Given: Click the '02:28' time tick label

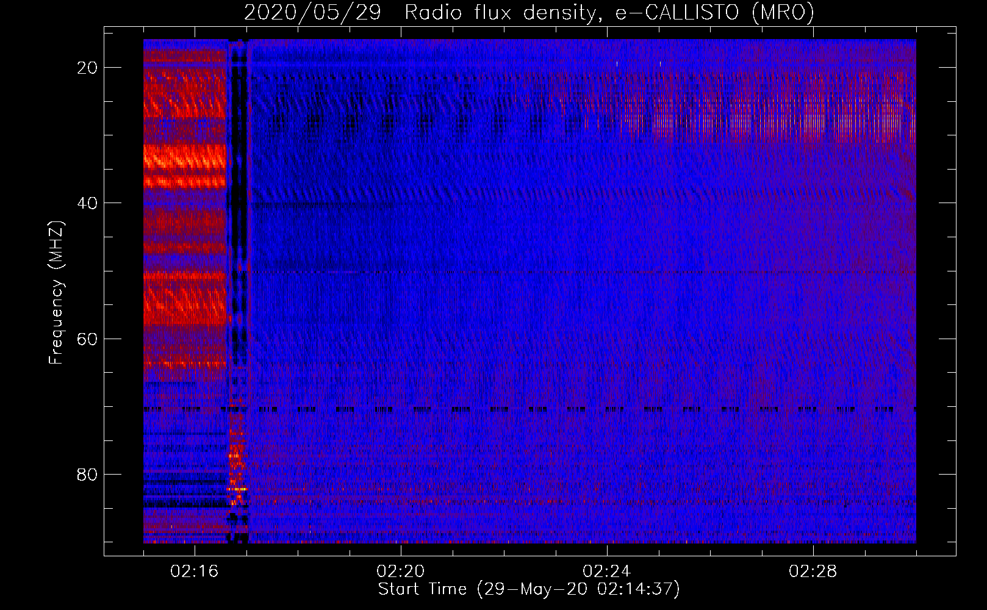Looking at the screenshot, I should [x=813, y=572].
